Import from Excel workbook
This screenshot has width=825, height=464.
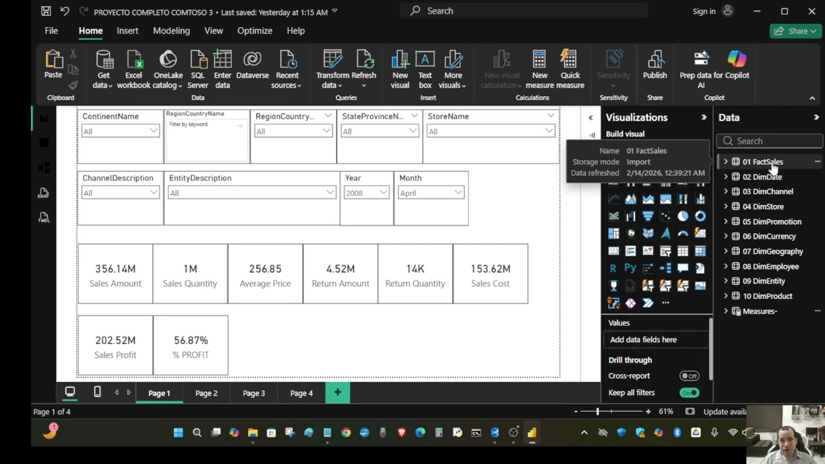pyautogui.click(x=133, y=70)
